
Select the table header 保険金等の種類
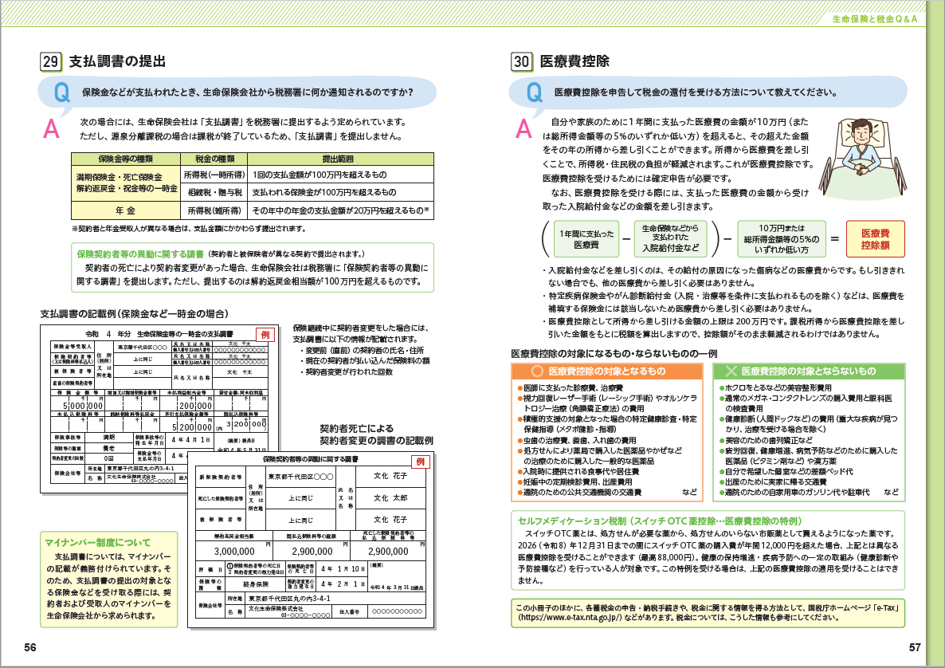tap(126, 159)
